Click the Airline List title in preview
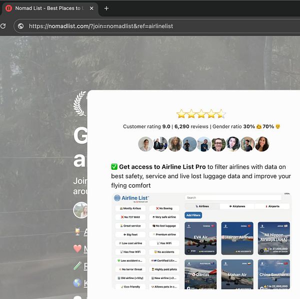This screenshot has height=299, width=300. (x=135, y=198)
